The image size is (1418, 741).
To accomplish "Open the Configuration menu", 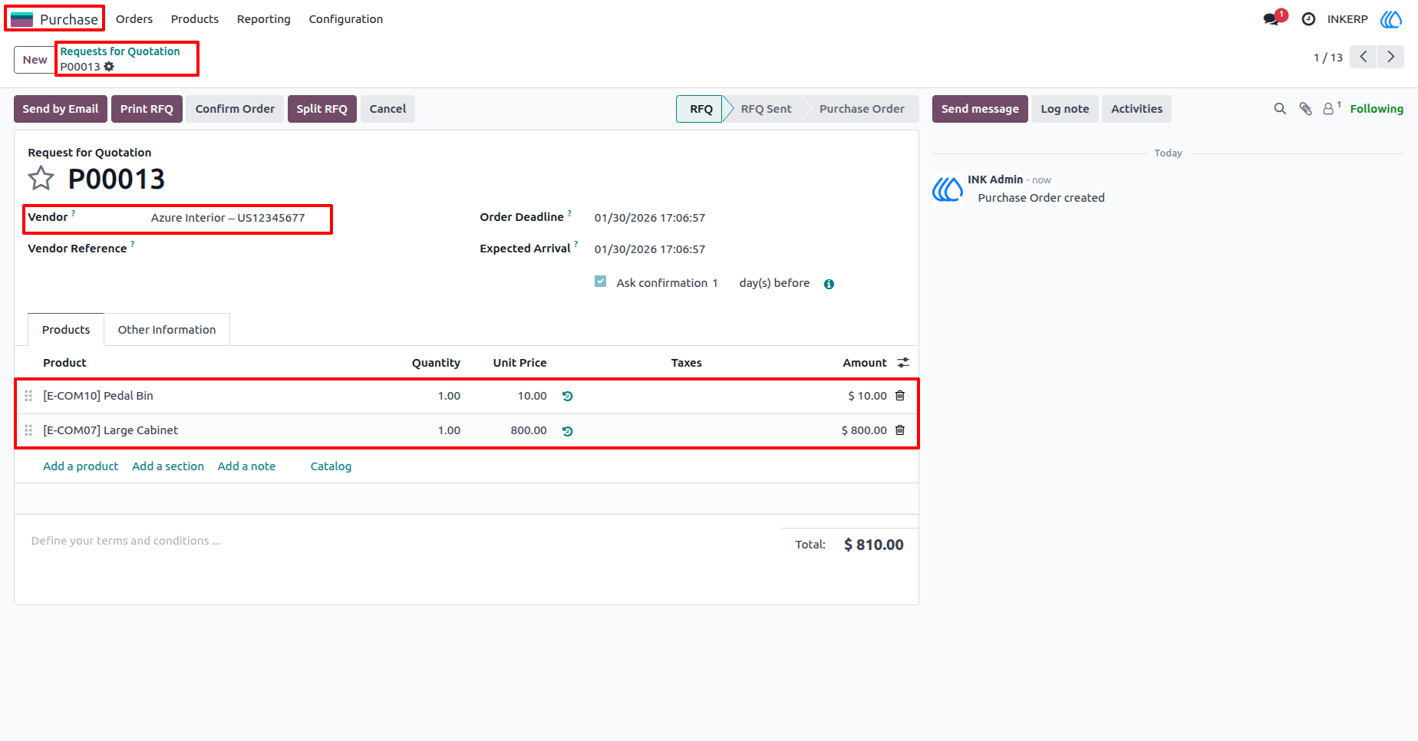I will [346, 19].
